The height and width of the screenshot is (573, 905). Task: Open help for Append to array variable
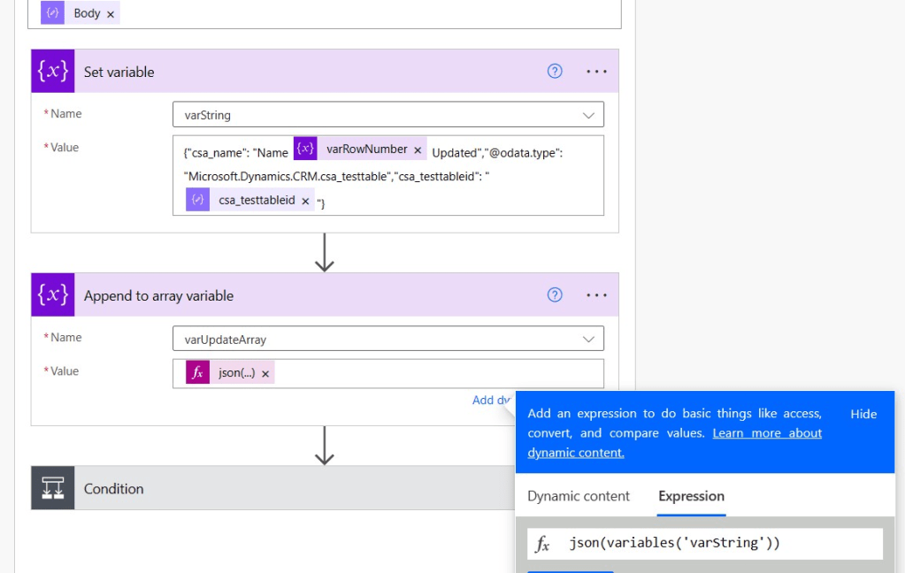555,295
